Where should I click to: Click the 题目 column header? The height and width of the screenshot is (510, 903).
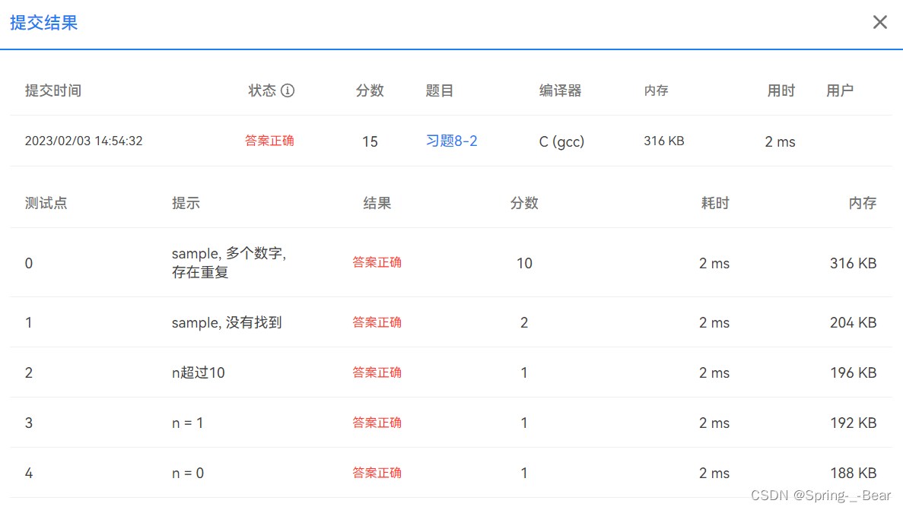pos(440,90)
